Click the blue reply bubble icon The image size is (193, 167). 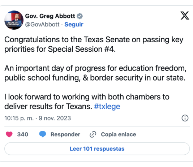(x=43, y=134)
